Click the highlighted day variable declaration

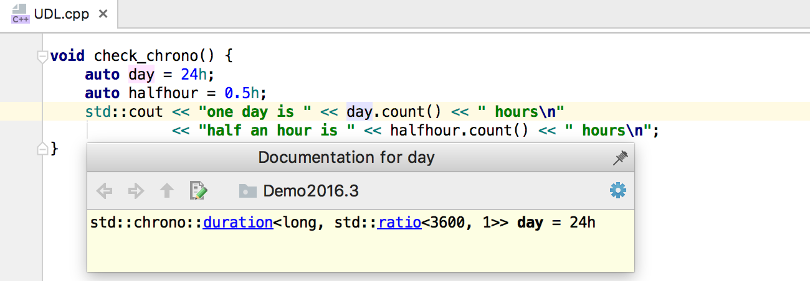point(141,75)
